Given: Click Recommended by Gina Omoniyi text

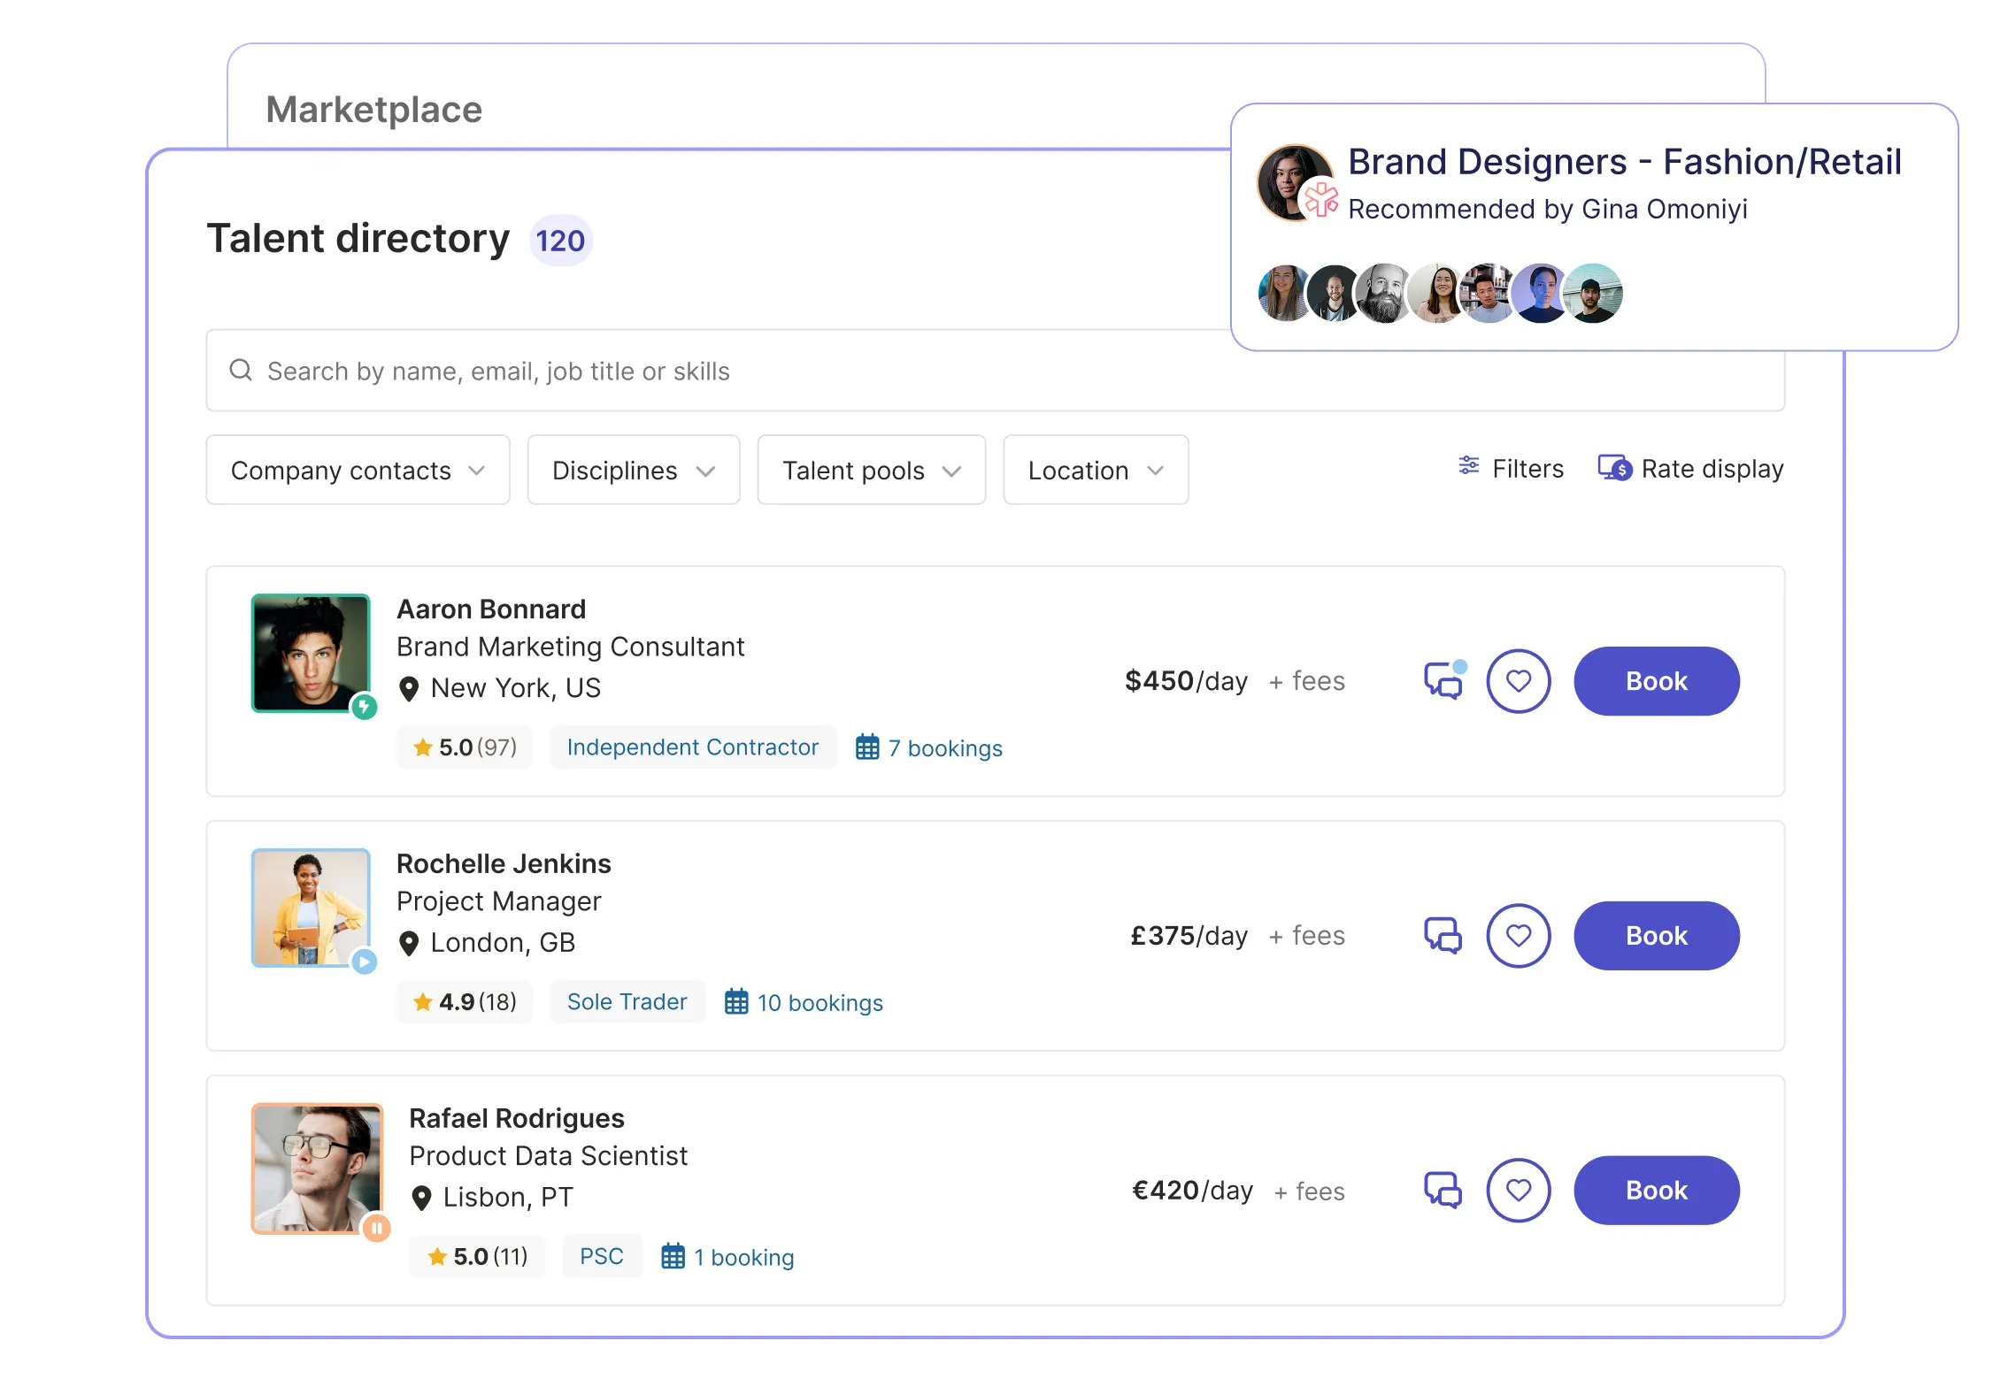Looking at the screenshot, I should tap(1547, 209).
